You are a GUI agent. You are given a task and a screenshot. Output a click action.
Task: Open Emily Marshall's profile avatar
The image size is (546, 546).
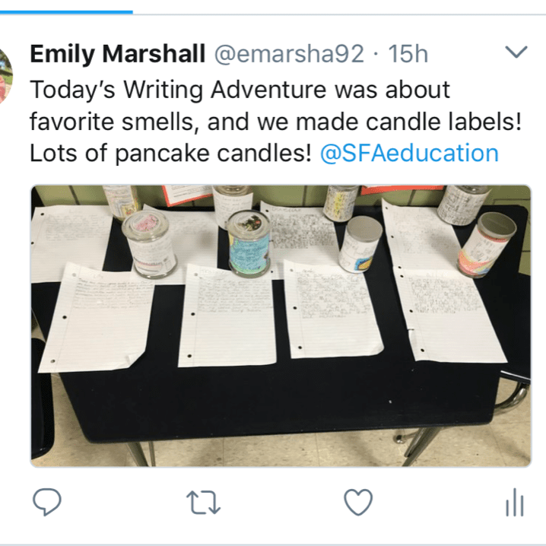[x=5, y=75]
